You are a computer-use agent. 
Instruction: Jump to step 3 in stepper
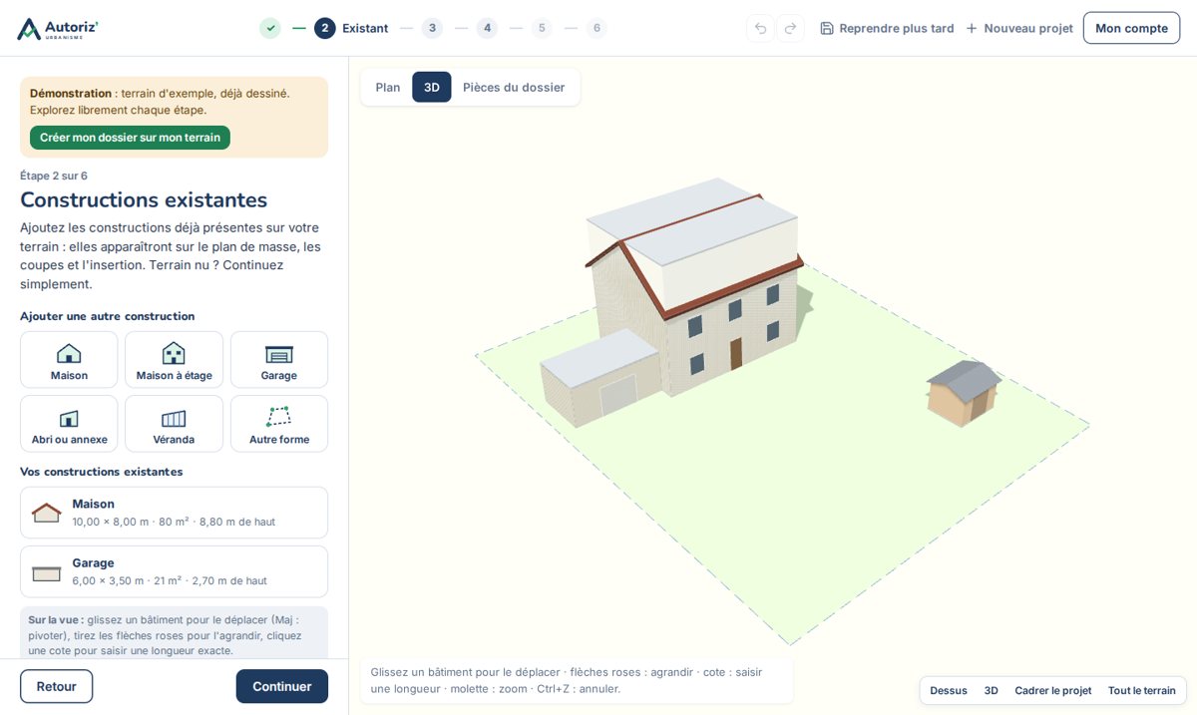[x=432, y=28]
